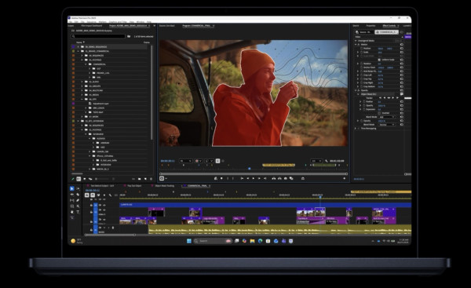The image size is (471, 288).
Task: Open Pop Out Object sequence tab
Action: [x=134, y=186]
